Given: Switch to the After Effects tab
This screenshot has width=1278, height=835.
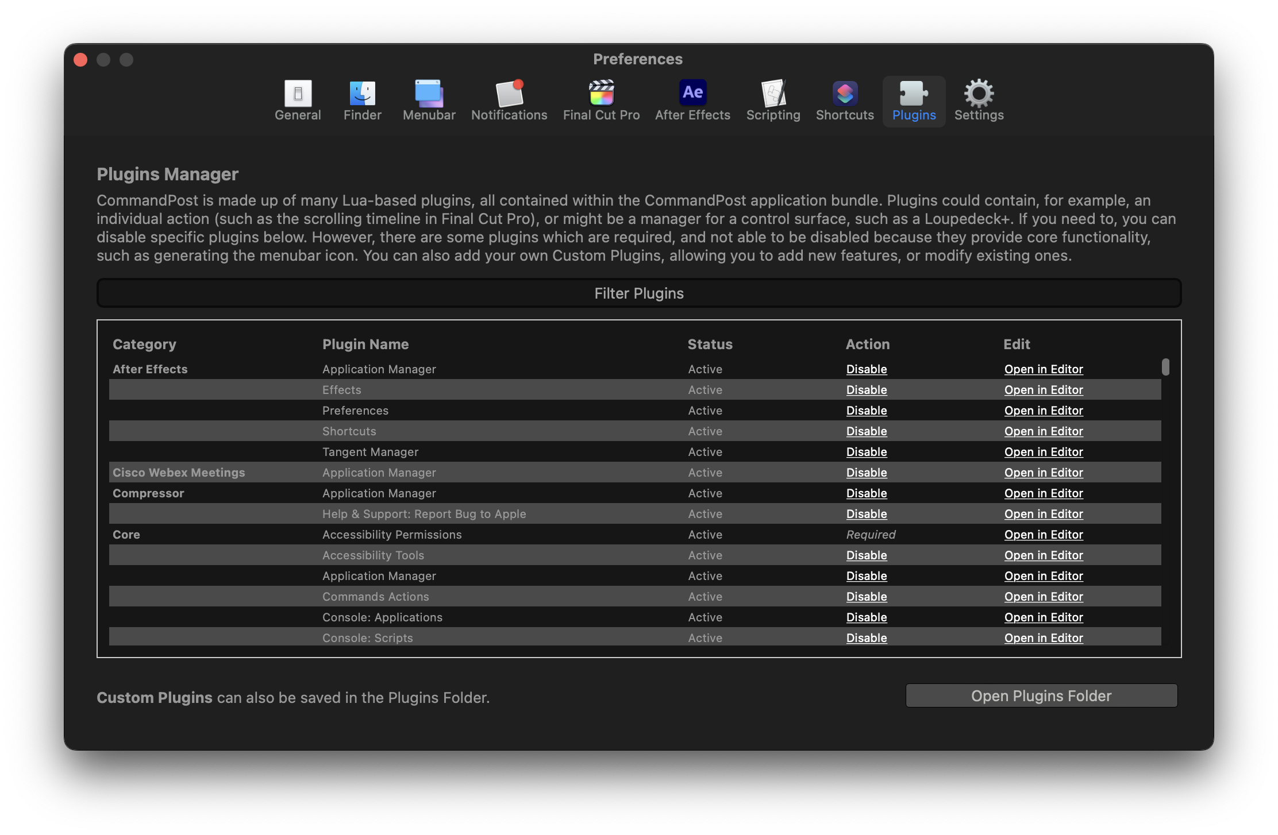Looking at the screenshot, I should [692, 101].
